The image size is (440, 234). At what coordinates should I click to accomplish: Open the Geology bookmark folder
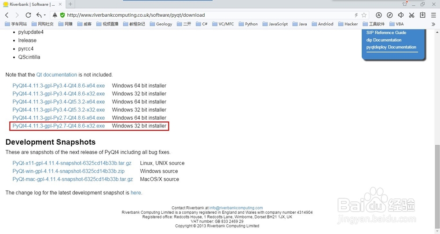[161, 24]
